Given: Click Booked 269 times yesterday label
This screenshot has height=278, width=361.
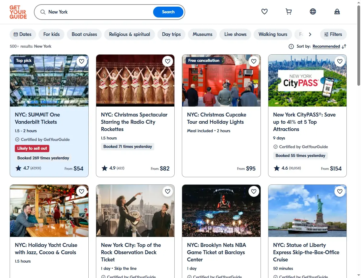Looking at the screenshot, I should 43,158.
